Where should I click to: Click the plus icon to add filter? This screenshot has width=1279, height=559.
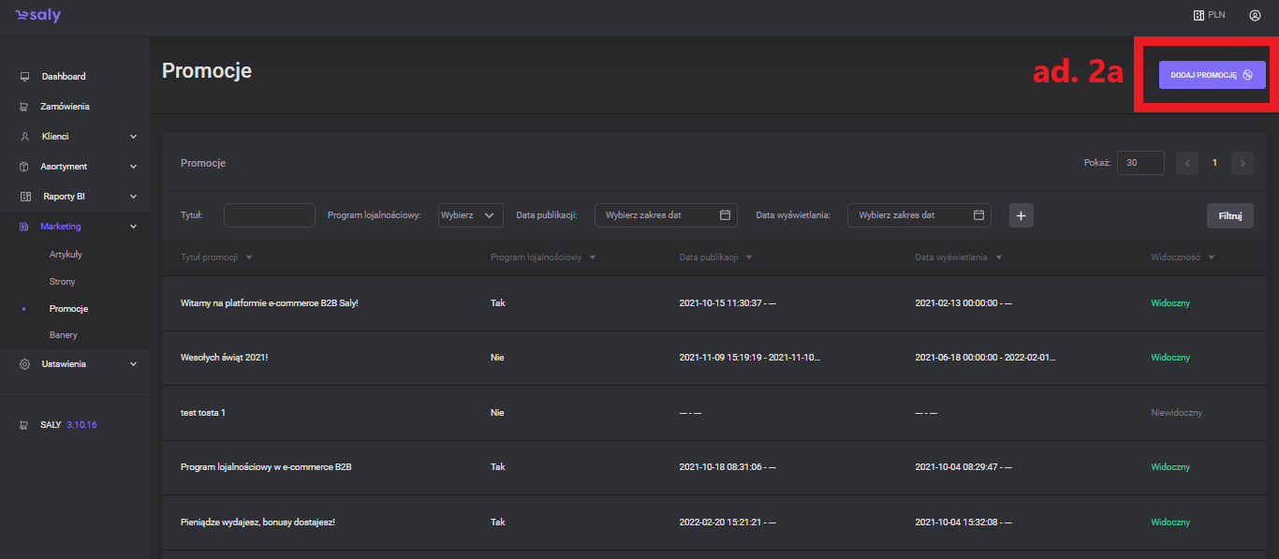coord(1021,215)
